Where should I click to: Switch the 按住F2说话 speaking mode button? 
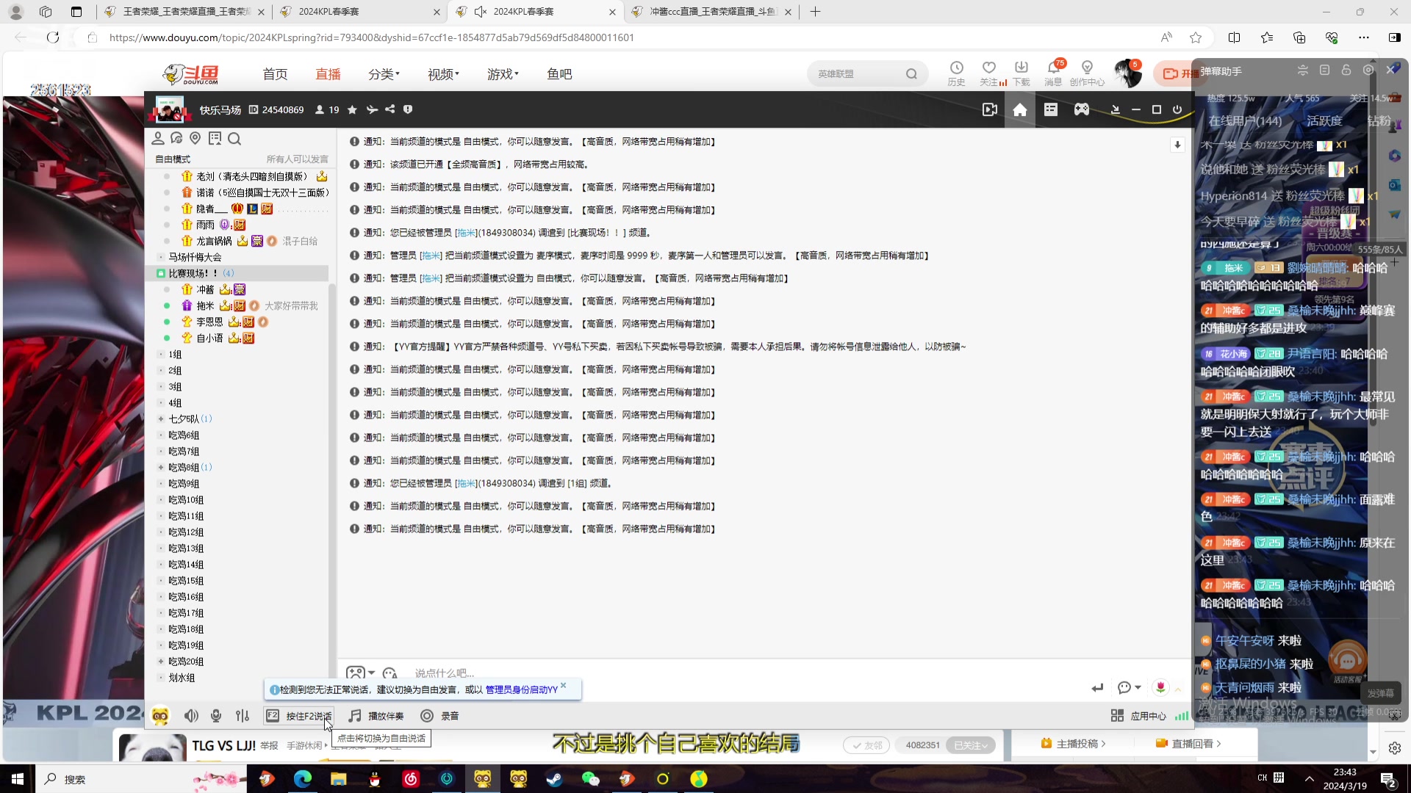click(x=299, y=716)
